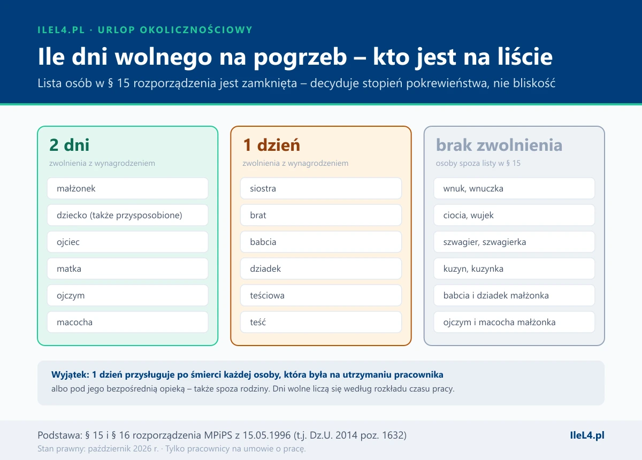The image size is (642, 460).
Task: Click the subtitle about 'Lista osób w § 15'
Action: click(297, 84)
